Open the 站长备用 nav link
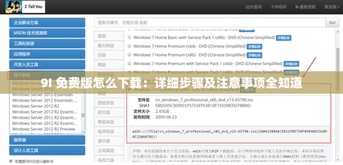This screenshot has height=165, width=343. tap(253, 7)
